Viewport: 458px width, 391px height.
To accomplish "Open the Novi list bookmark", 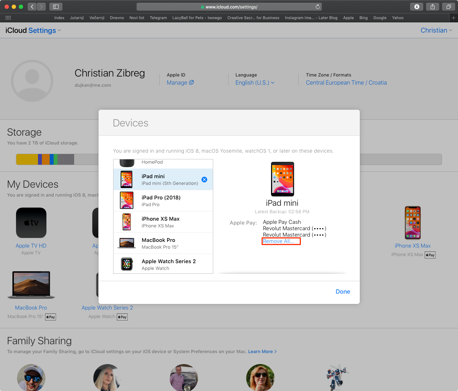I will click(137, 18).
